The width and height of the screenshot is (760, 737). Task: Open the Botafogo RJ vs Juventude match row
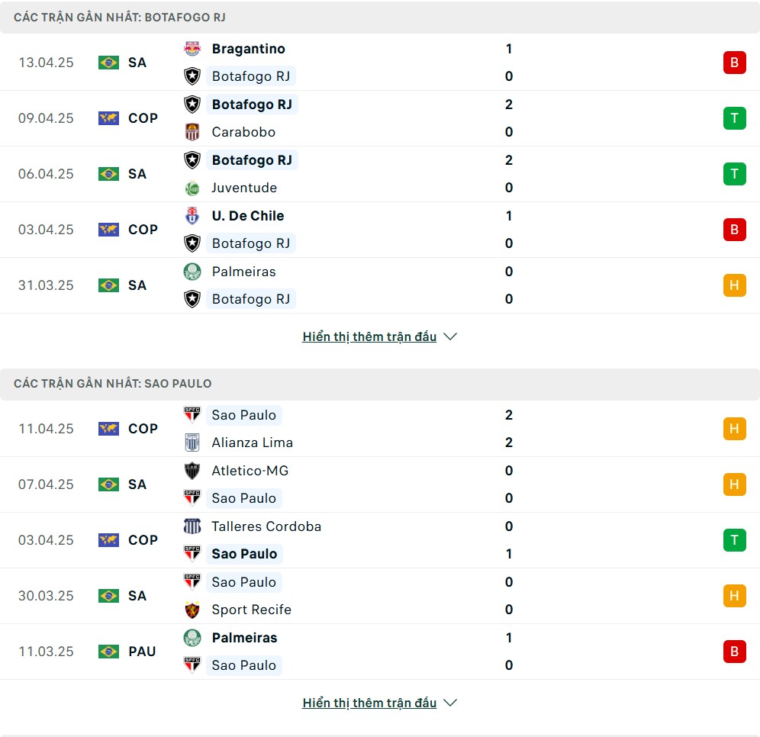point(380,174)
